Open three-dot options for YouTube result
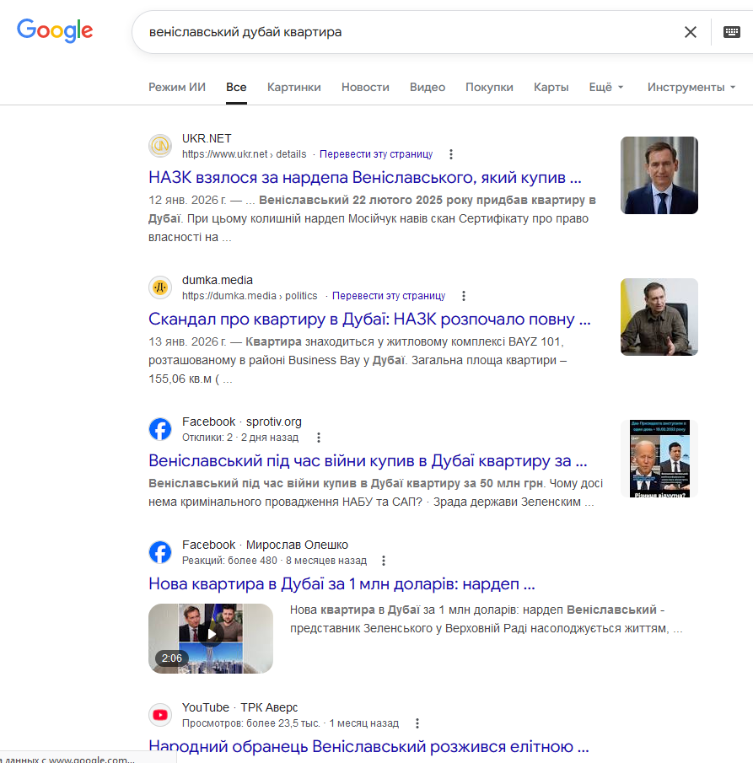 pos(417,723)
